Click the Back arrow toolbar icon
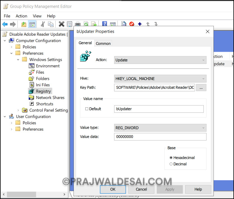 point(5,24)
